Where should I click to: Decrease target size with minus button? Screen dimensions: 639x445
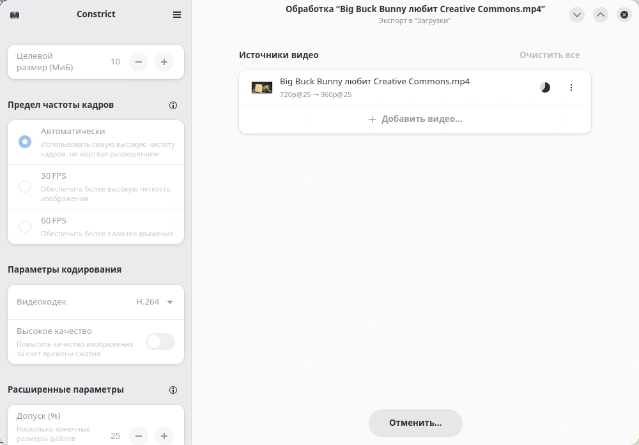139,62
